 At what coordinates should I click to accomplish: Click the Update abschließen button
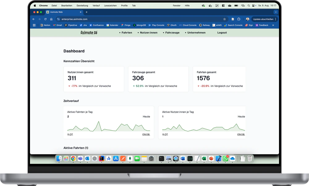(x=263, y=19)
